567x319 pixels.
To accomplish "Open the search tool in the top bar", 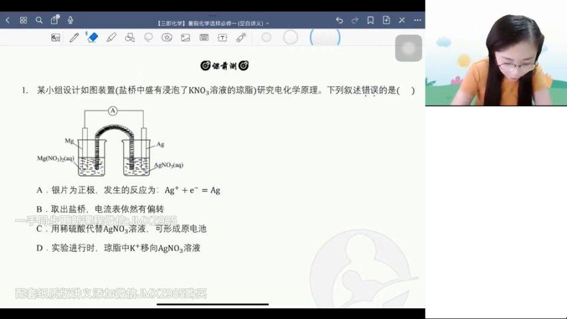I will [39, 20].
